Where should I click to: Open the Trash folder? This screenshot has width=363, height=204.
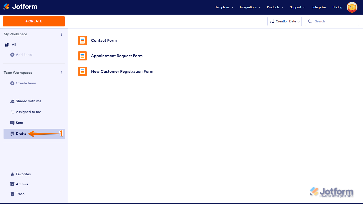tap(20, 194)
